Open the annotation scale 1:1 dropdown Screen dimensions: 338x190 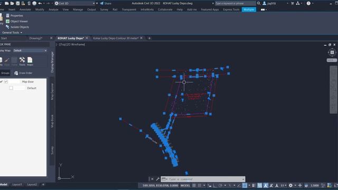pos(283,185)
